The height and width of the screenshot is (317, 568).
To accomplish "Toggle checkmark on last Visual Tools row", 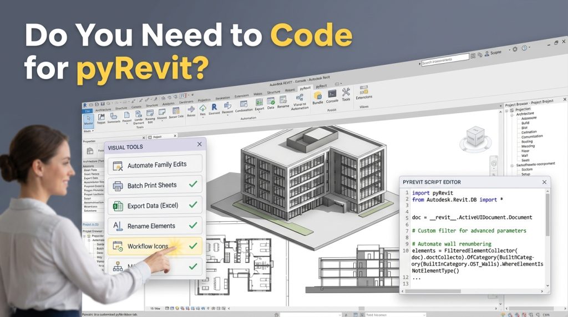I will tap(193, 267).
